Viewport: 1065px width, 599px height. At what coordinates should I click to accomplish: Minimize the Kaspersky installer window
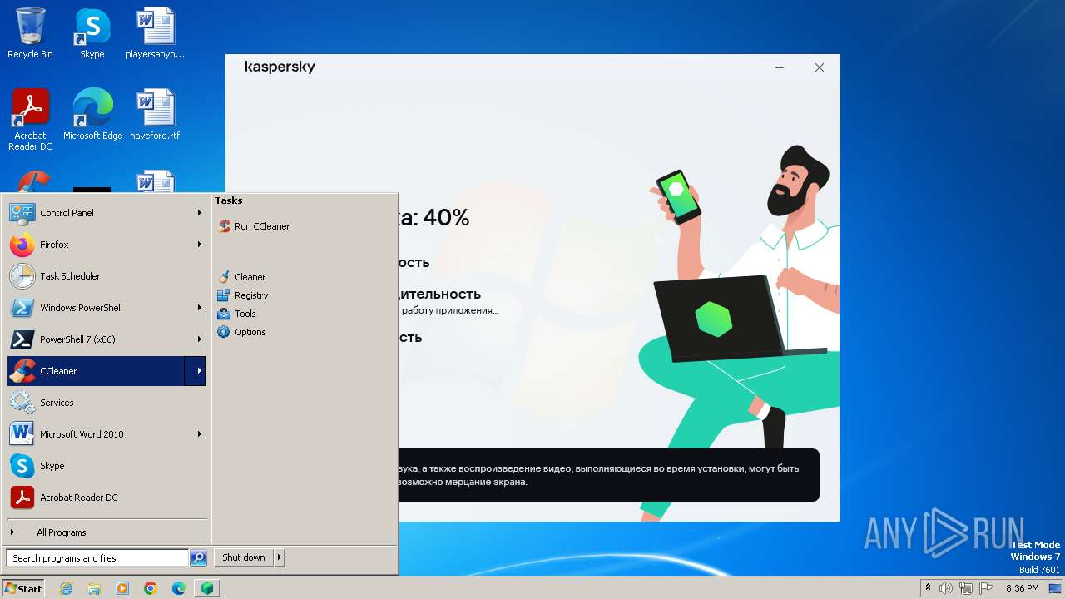tap(780, 67)
